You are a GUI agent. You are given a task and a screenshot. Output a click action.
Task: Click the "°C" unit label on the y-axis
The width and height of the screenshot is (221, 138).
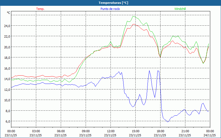click(9, 13)
